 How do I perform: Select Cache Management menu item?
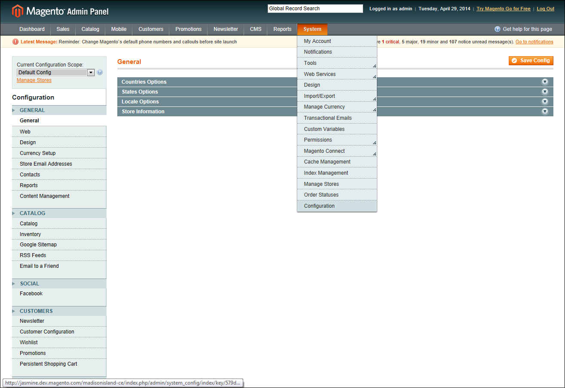[x=337, y=162]
